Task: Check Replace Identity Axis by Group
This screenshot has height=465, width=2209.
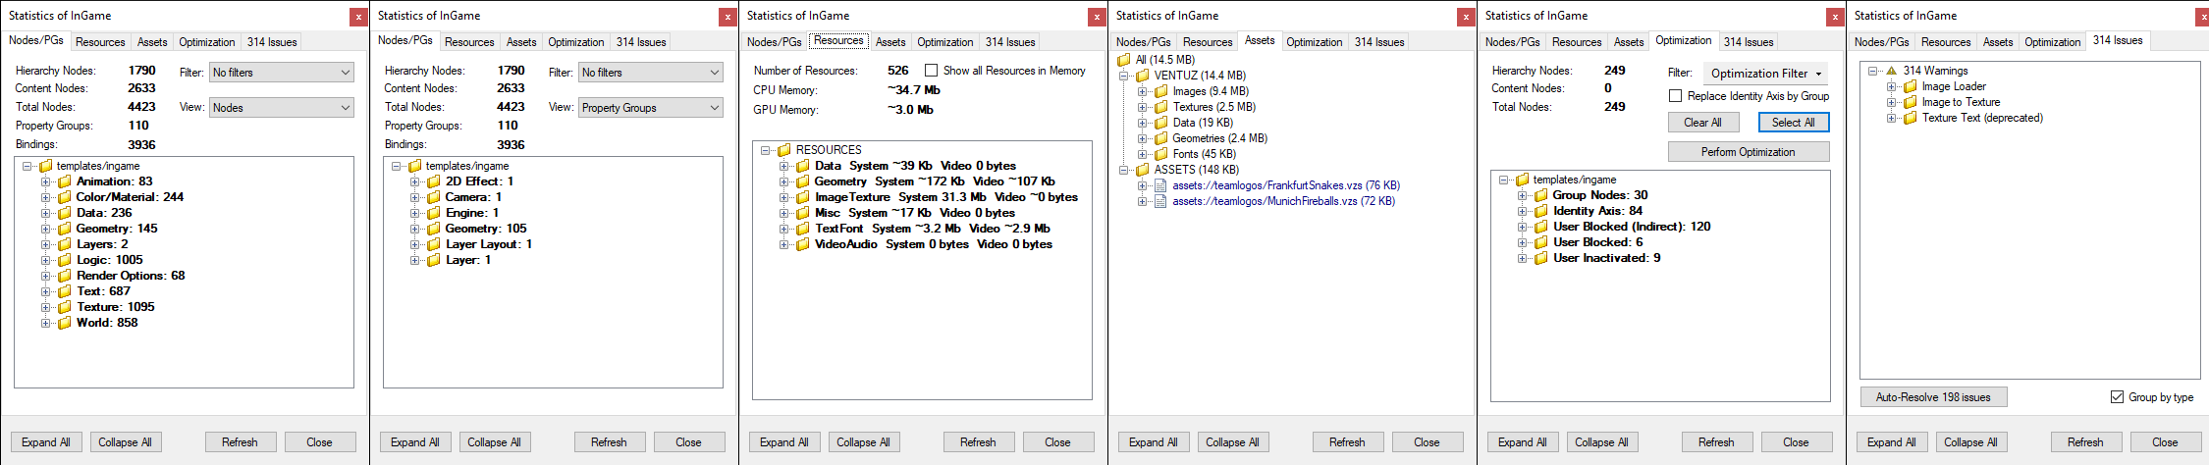Action: 1676,96
